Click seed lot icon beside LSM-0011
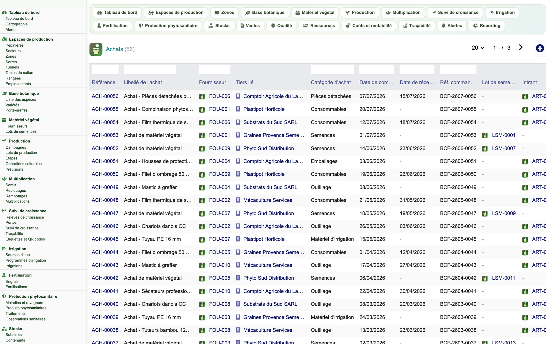The width and height of the screenshot is (556, 344). (x=485, y=278)
